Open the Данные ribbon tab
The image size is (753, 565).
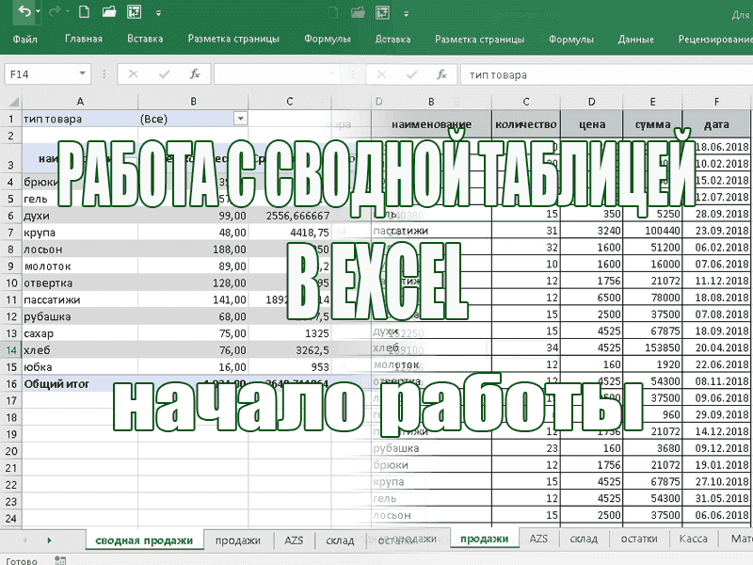click(636, 40)
